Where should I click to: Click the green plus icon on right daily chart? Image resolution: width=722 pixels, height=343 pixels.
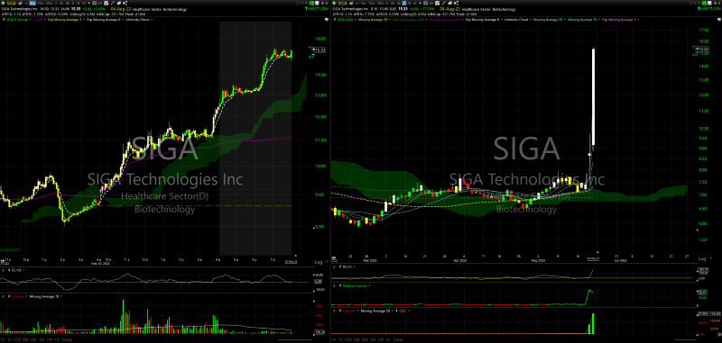coord(334,4)
